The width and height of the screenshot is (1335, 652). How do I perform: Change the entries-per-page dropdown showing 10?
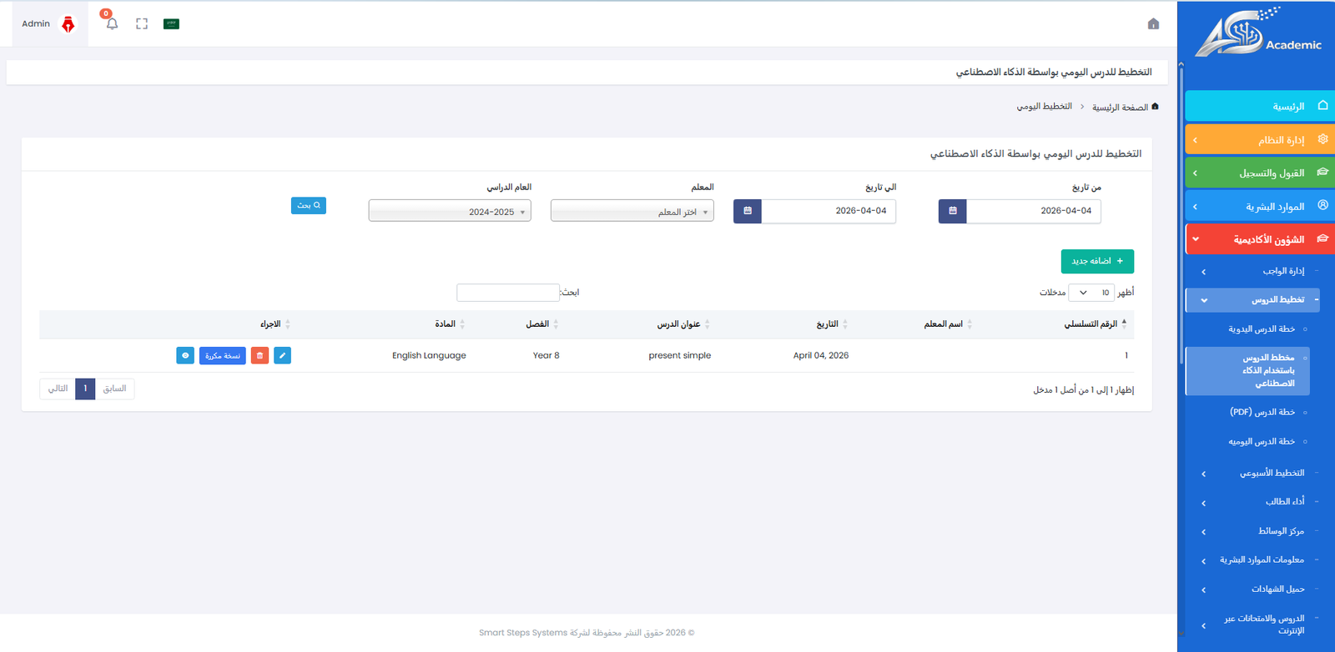(1091, 293)
